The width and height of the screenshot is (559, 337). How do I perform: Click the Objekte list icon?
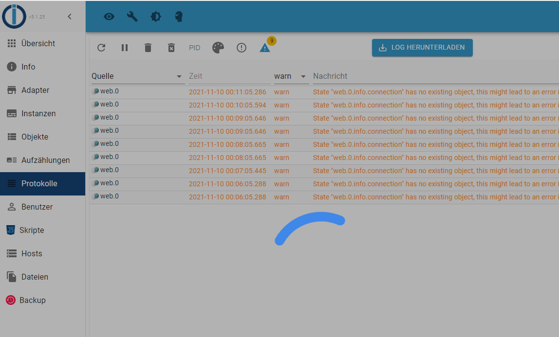[x=12, y=137]
